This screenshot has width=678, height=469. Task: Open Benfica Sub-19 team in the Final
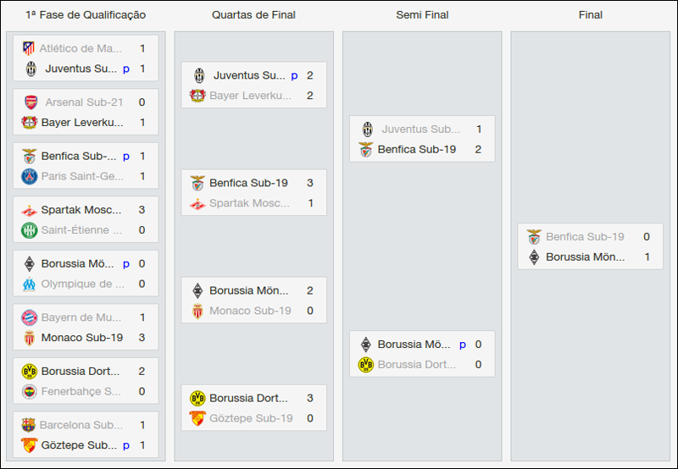585,237
